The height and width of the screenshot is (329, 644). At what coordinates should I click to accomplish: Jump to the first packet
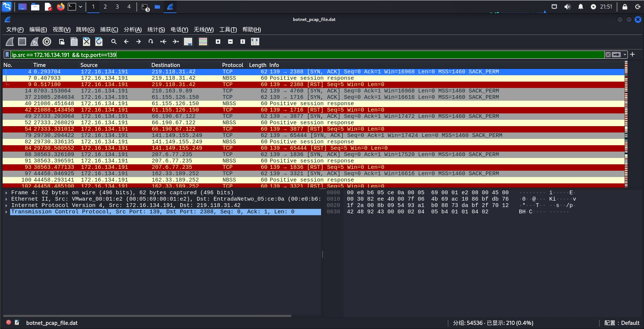click(163, 42)
